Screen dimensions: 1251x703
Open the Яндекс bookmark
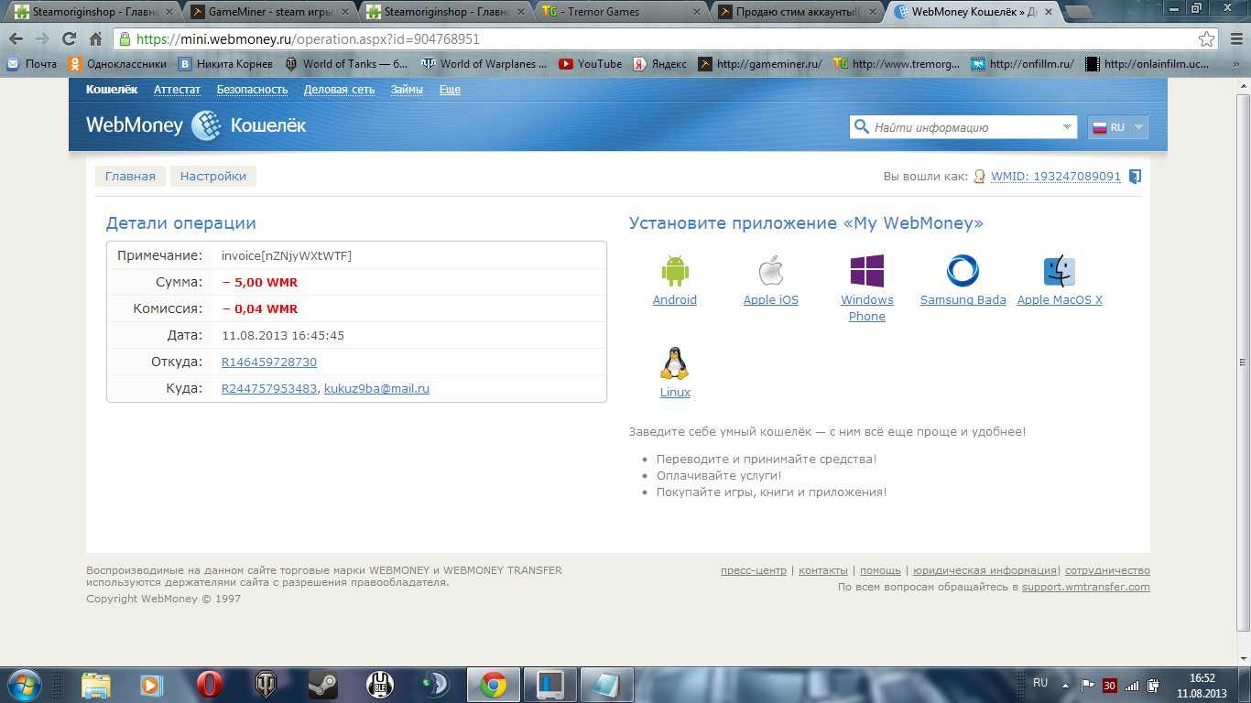(660, 64)
